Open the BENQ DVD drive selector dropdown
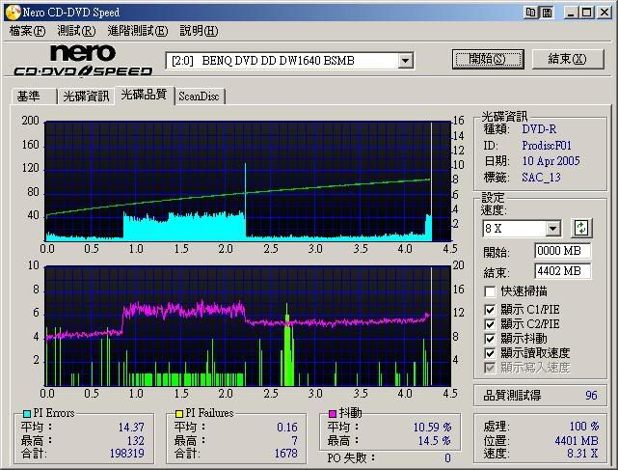 point(406,61)
